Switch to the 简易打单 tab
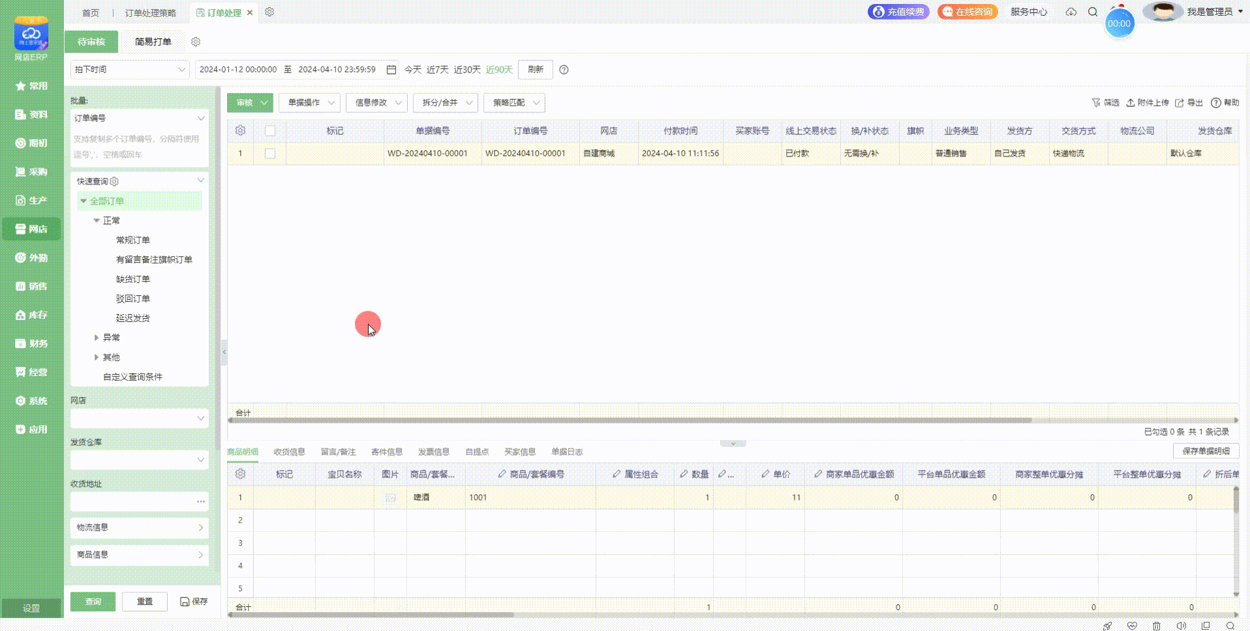This screenshot has width=1250, height=631. 153,42
